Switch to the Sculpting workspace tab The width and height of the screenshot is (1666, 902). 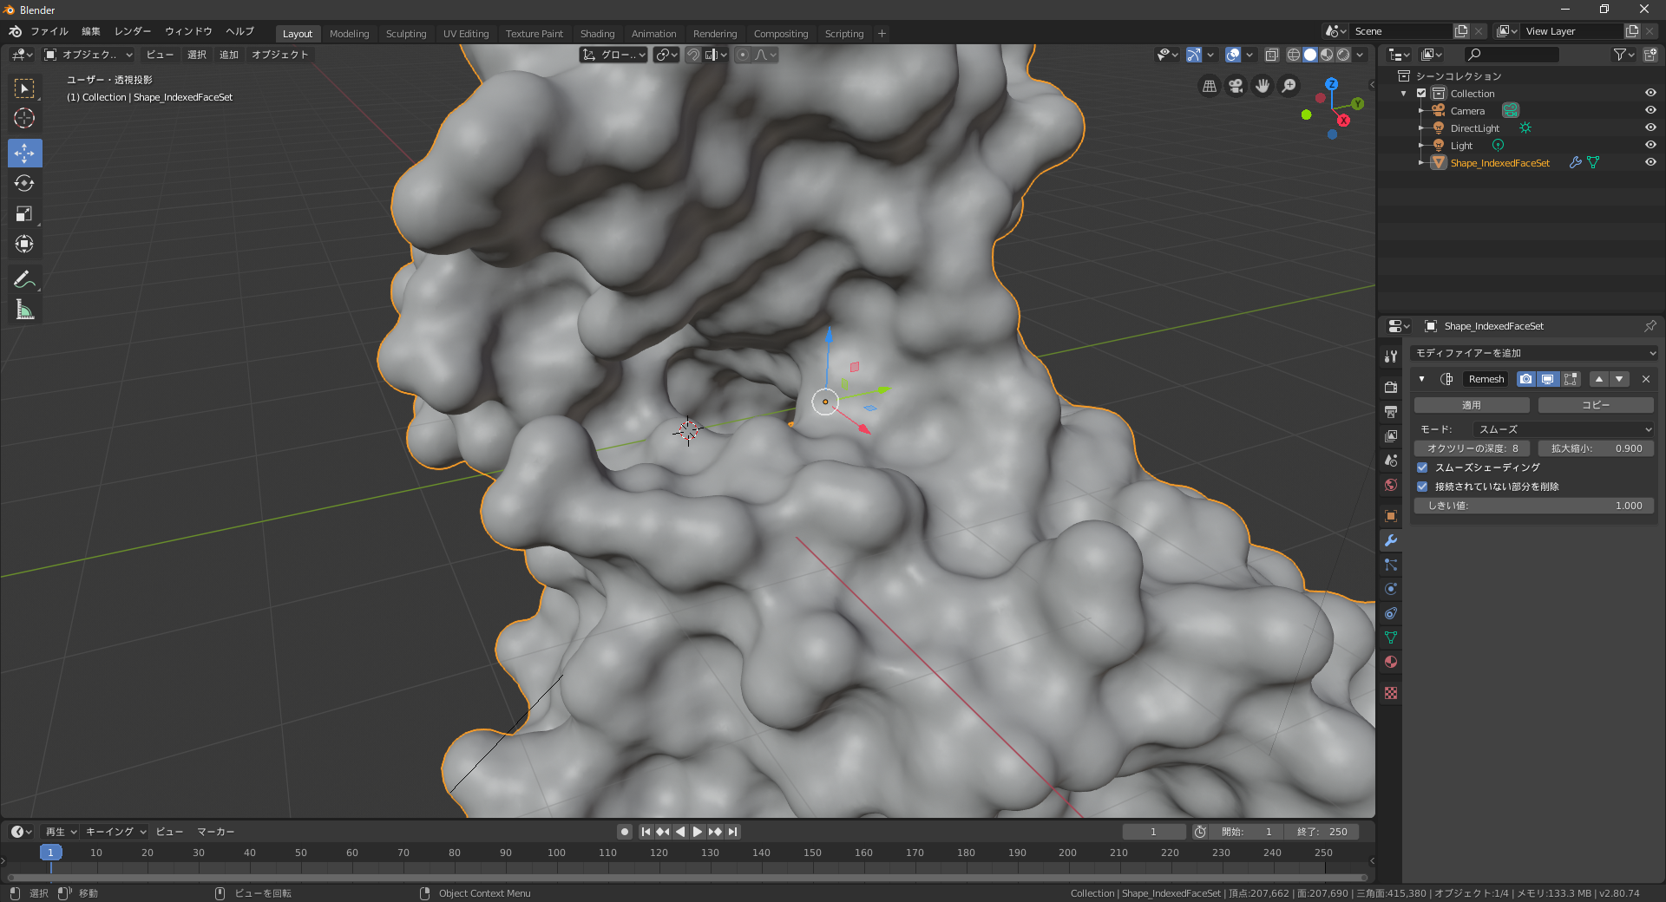click(x=406, y=34)
